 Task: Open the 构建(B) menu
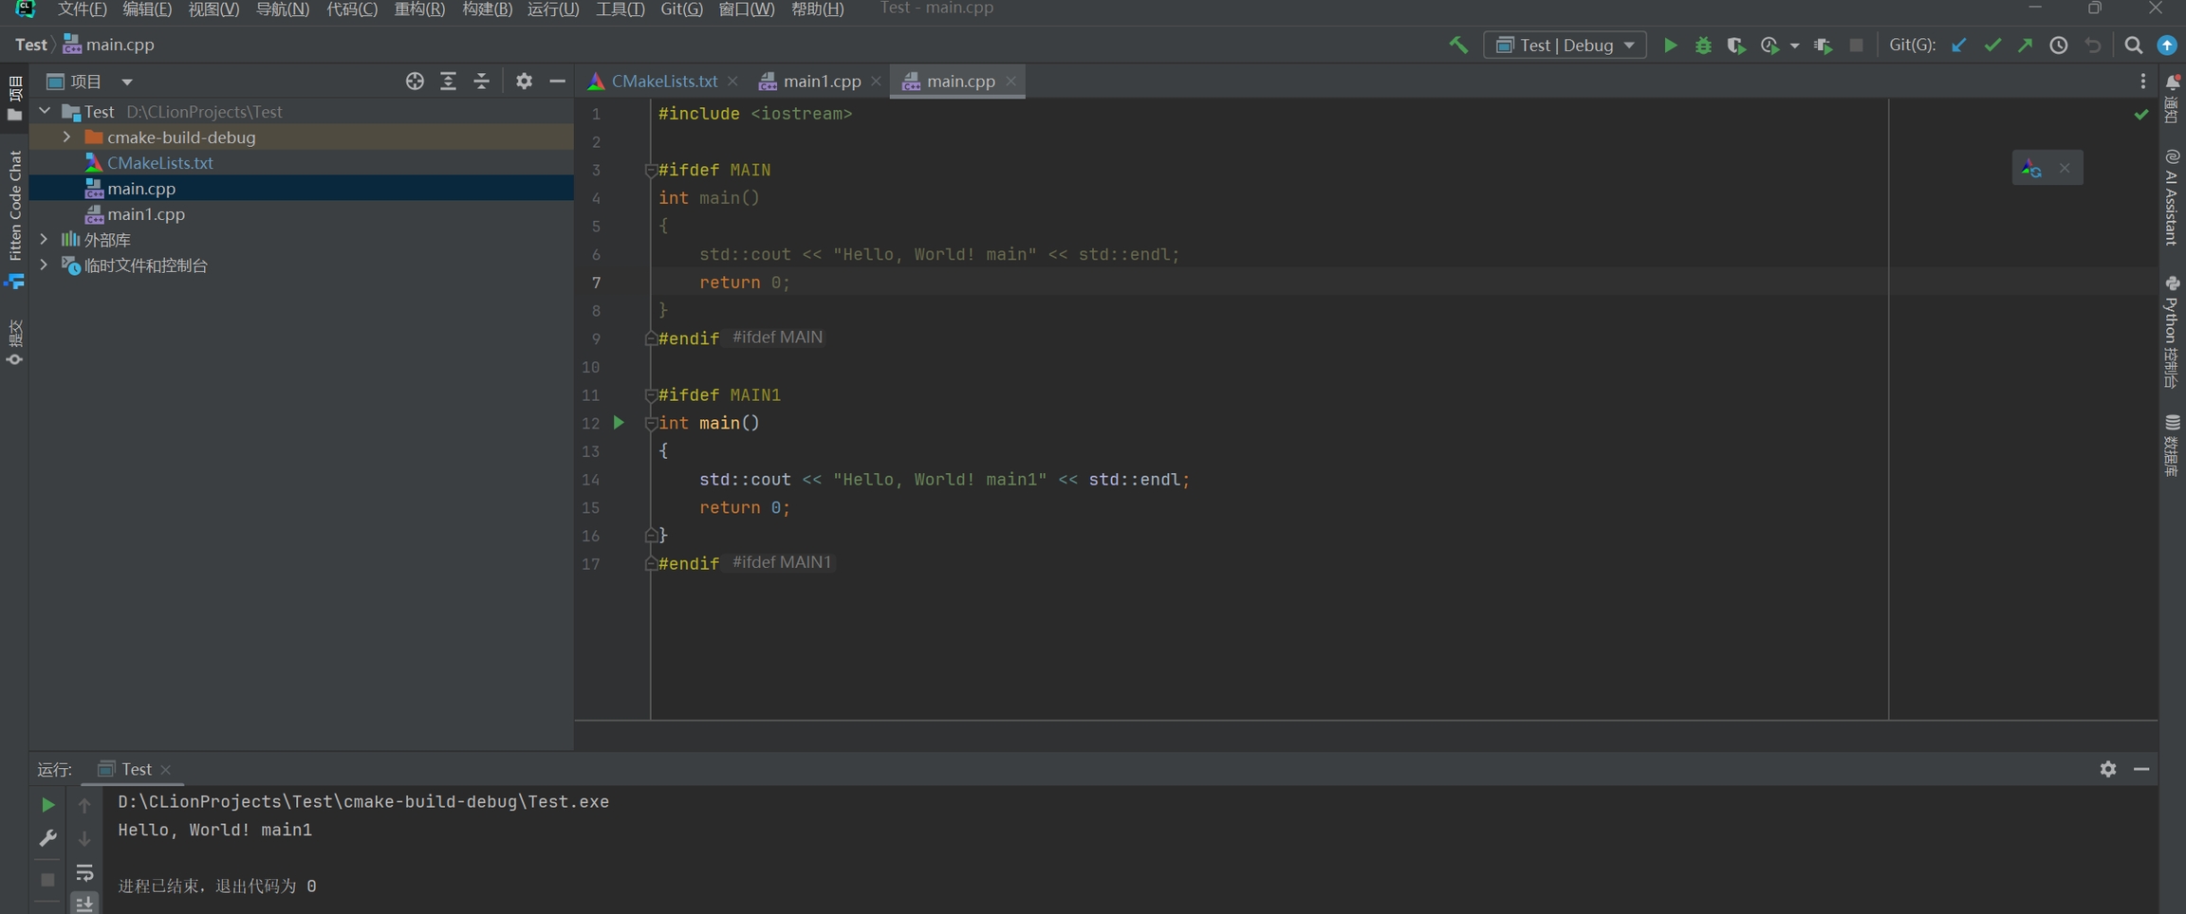[x=486, y=9]
